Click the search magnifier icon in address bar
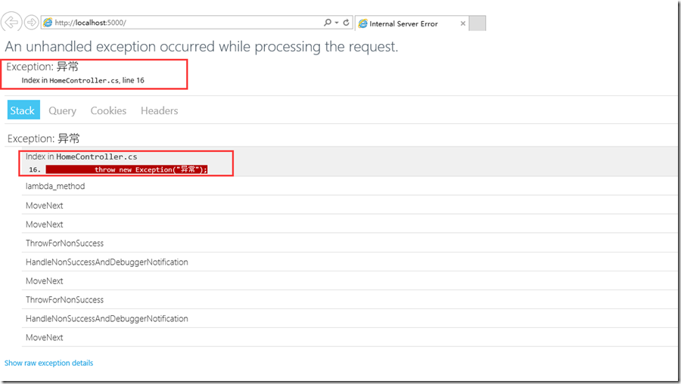This screenshot has width=681, height=384. (328, 23)
